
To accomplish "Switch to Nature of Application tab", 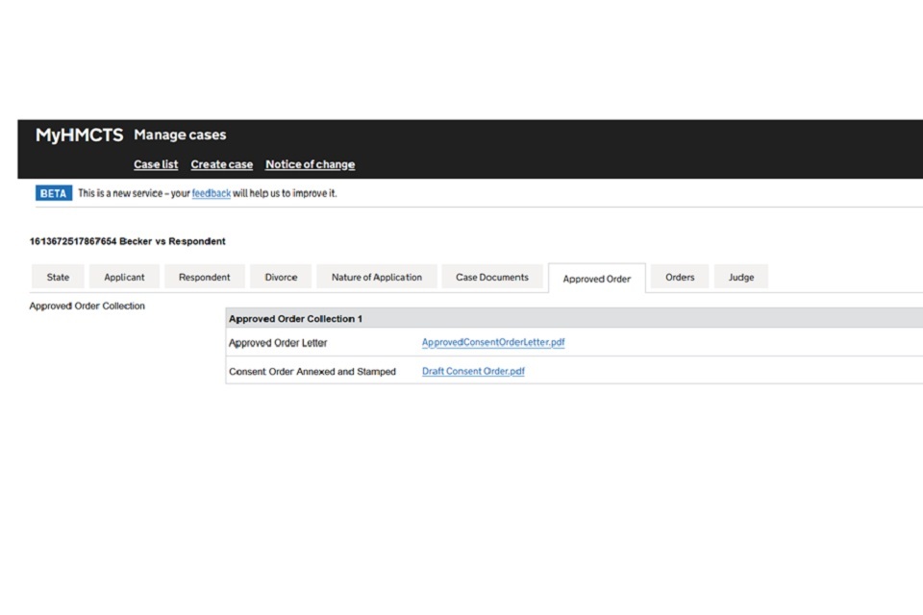I will click(x=376, y=278).
